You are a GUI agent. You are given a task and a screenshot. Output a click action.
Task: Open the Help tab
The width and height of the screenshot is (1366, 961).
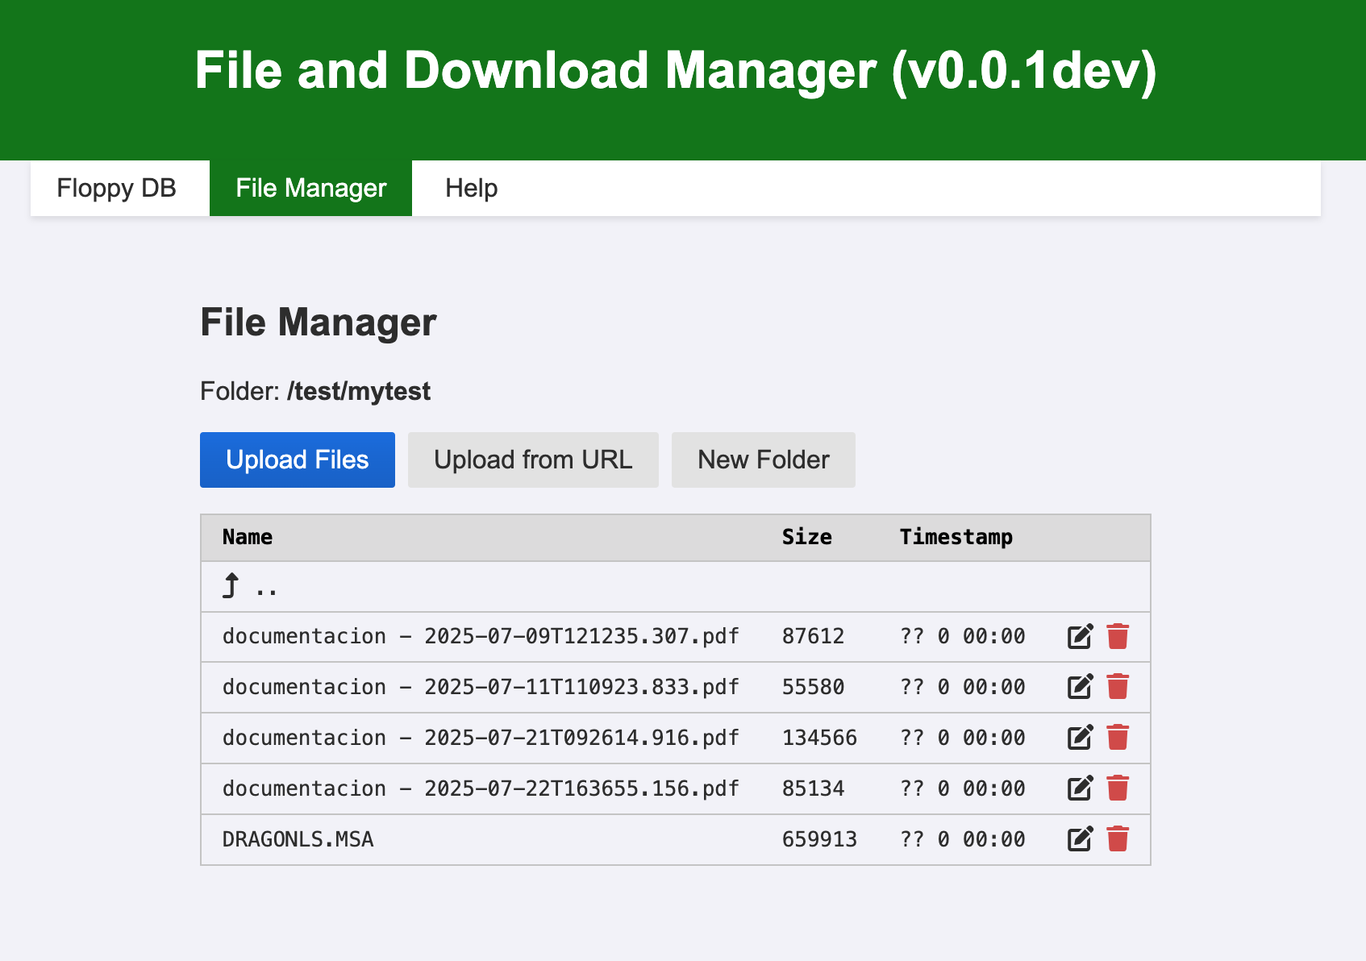pos(471,188)
